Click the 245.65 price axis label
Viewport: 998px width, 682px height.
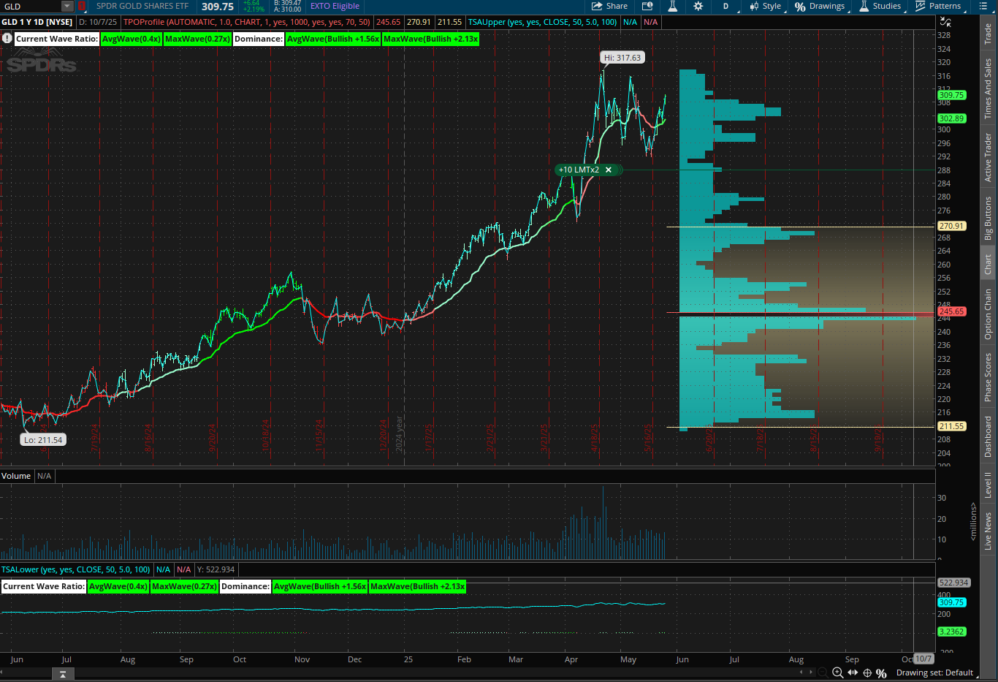[x=951, y=311]
